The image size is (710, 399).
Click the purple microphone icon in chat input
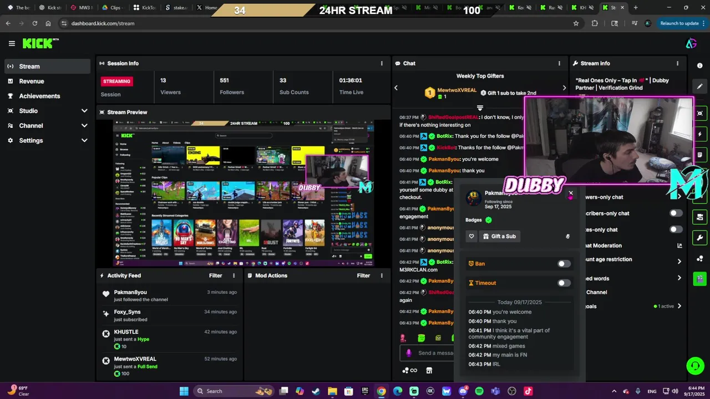click(409, 353)
